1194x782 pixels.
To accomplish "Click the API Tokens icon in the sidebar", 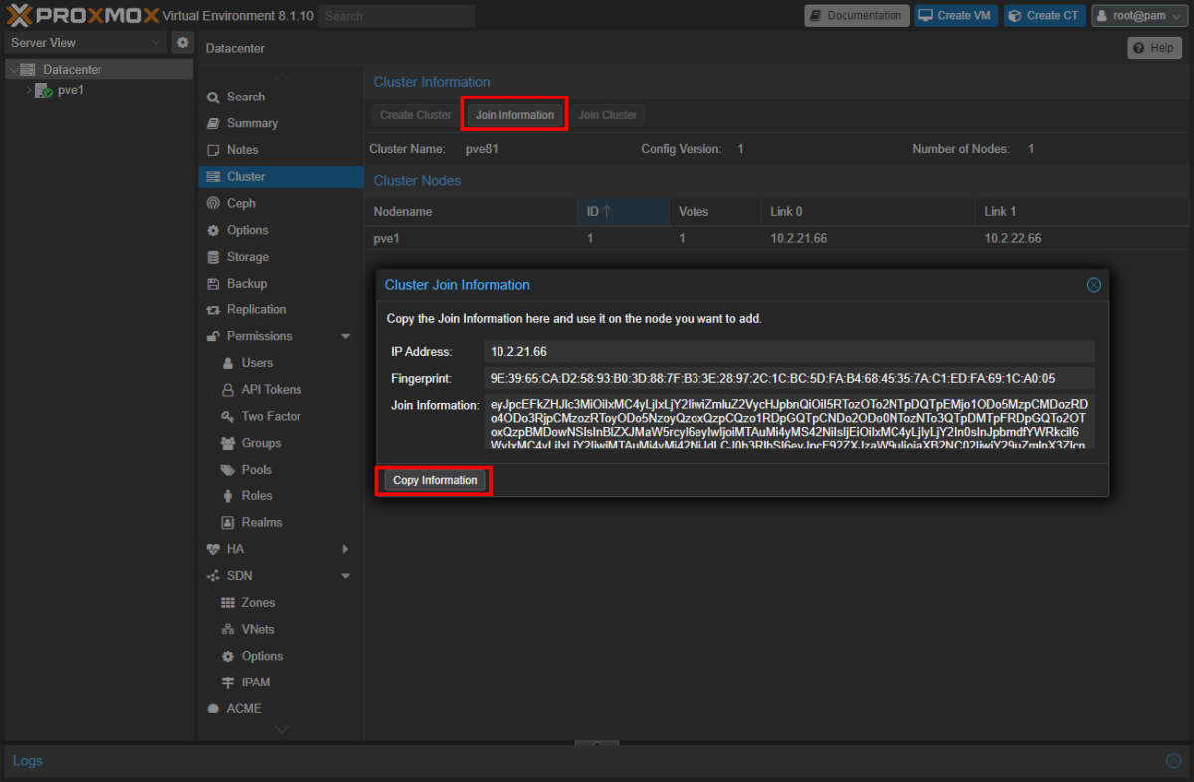I will (x=228, y=390).
